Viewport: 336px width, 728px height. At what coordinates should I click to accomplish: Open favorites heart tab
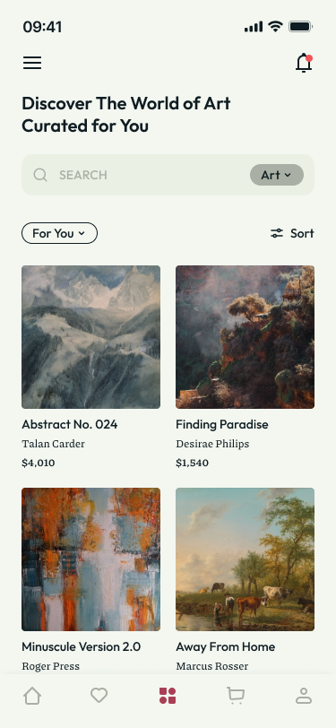tap(99, 696)
